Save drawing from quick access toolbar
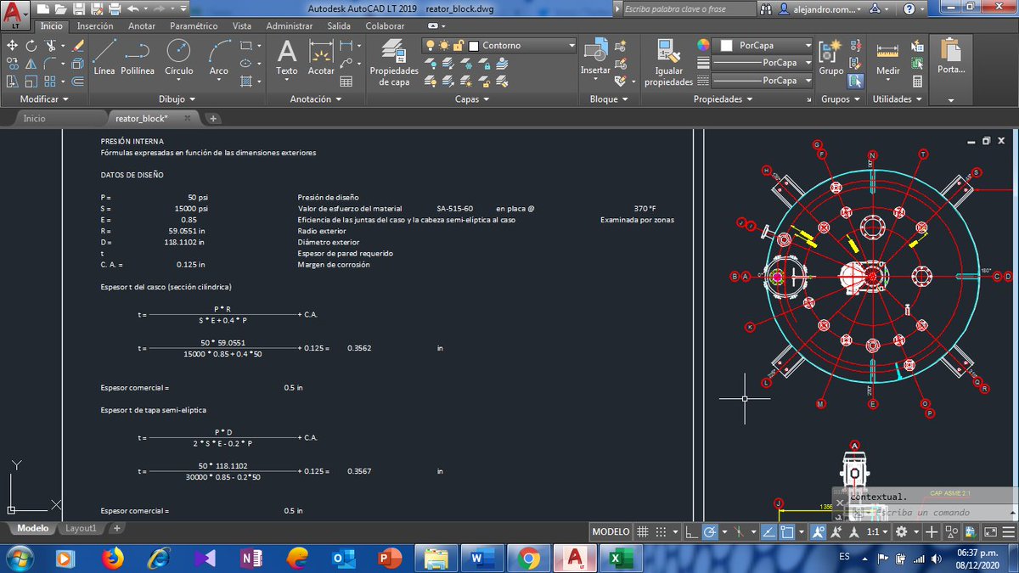Image resolution: width=1019 pixels, height=573 pixels. [78, 9]
